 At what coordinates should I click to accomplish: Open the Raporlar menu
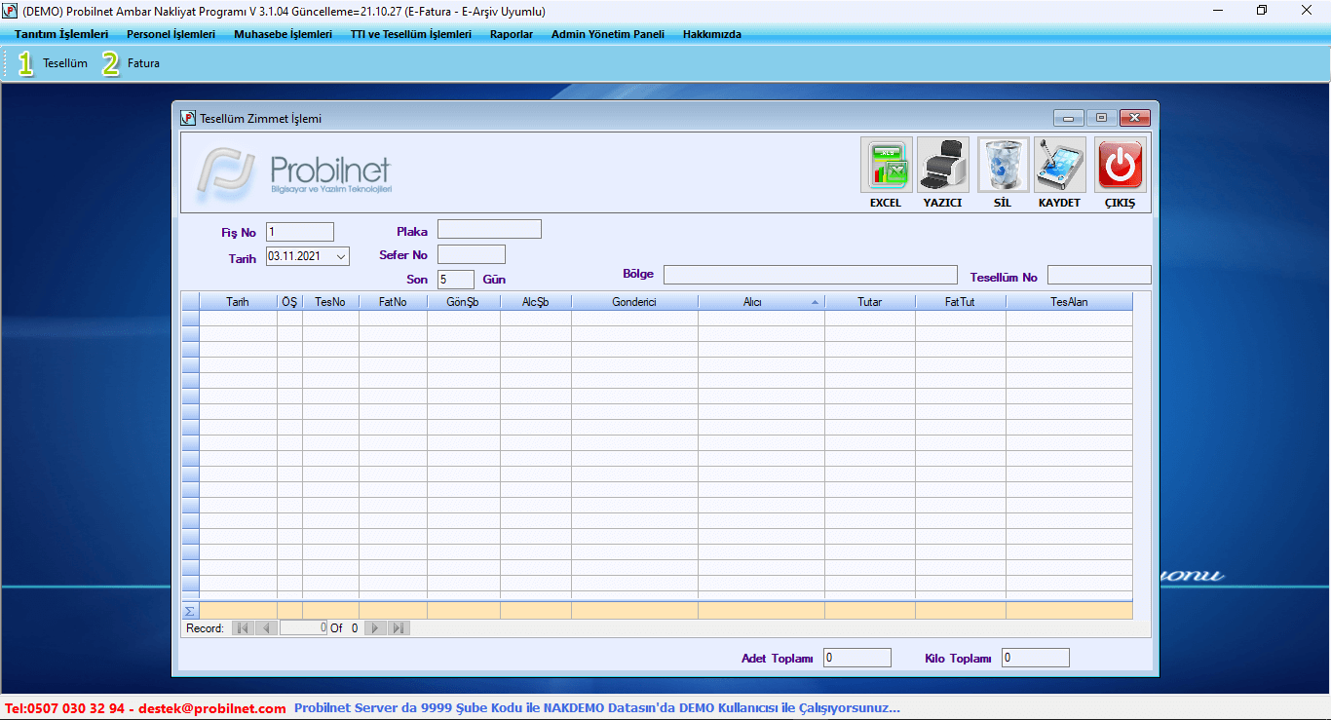click(x=512, y=34)
